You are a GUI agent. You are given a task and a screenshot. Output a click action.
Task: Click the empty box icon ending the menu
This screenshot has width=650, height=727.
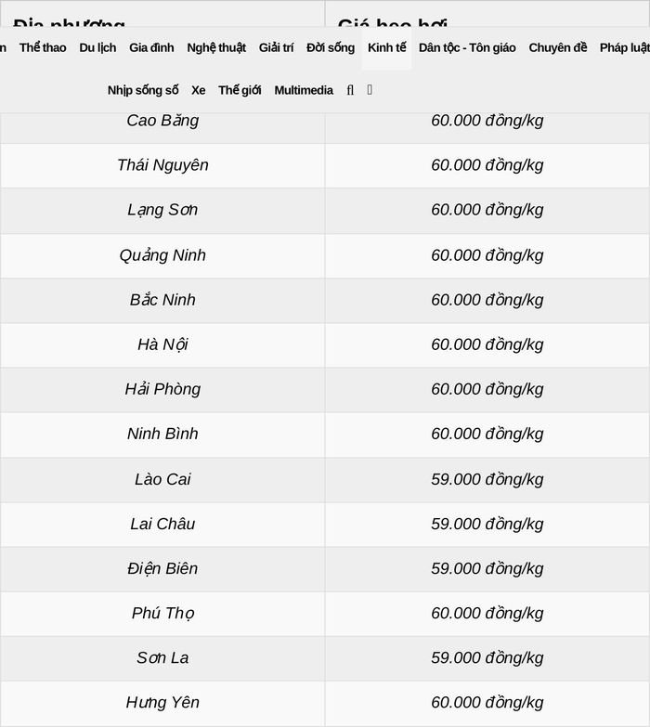point(370,90)
